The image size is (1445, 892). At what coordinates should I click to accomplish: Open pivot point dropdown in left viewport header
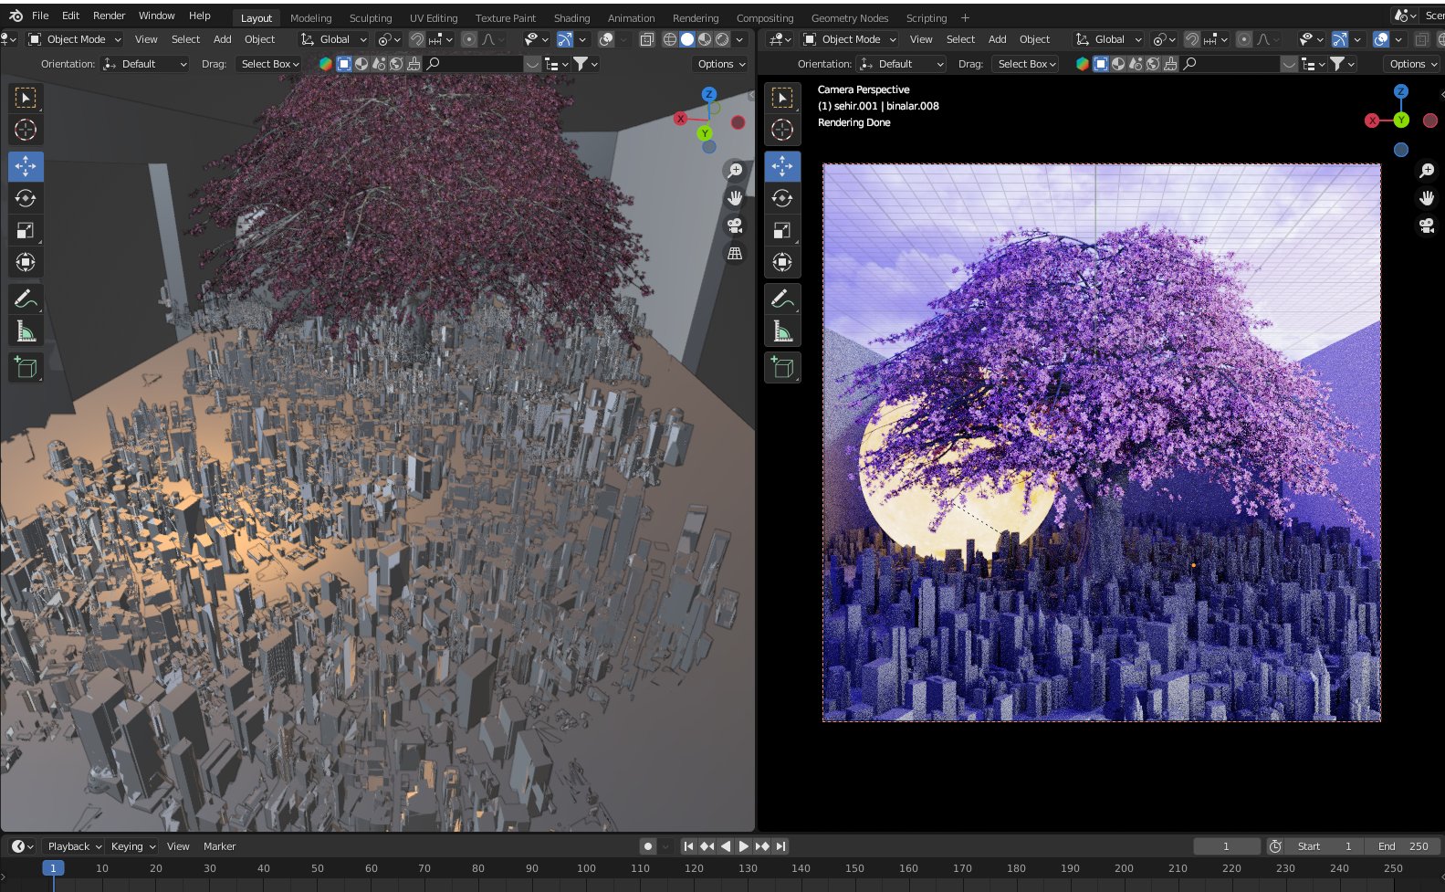pos(389,39)
